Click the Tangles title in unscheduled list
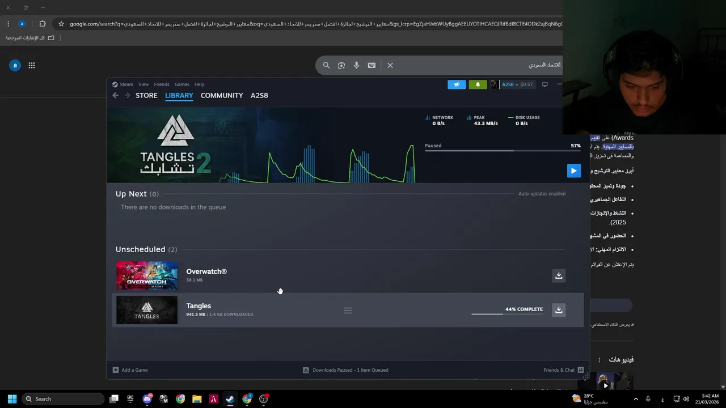The image size is (726, 408). coord(199,306)
